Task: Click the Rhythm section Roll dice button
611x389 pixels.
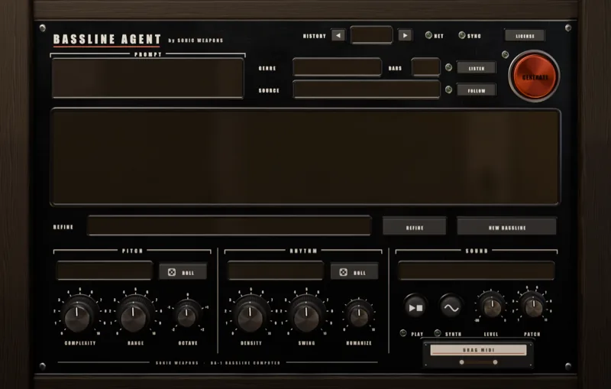Action: (x=354, y=271)
